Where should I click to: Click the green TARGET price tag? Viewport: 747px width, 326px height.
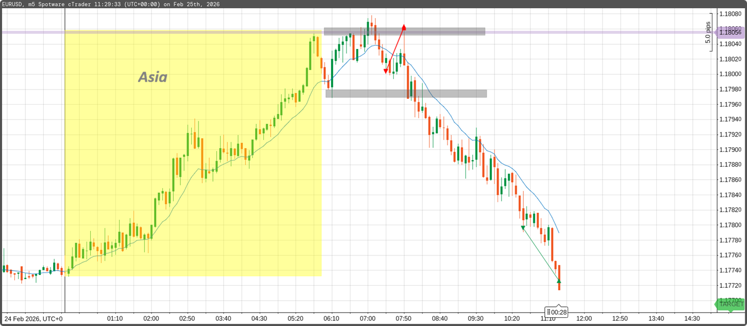(x=731, y=304)
